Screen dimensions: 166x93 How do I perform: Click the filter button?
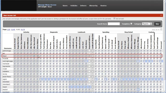pos(157,24)
